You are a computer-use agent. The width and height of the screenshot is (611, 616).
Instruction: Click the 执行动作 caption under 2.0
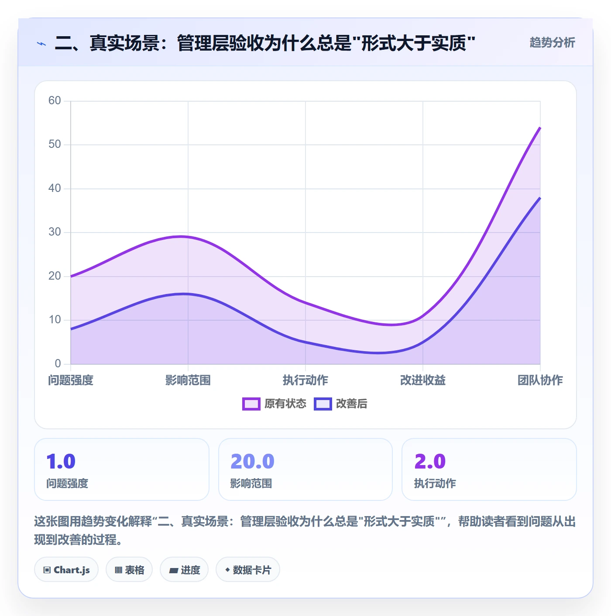point(435,483)
